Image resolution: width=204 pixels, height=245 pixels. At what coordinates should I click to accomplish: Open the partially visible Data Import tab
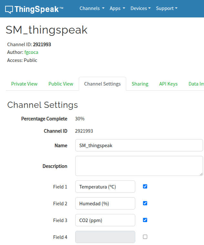click(196, 84)
